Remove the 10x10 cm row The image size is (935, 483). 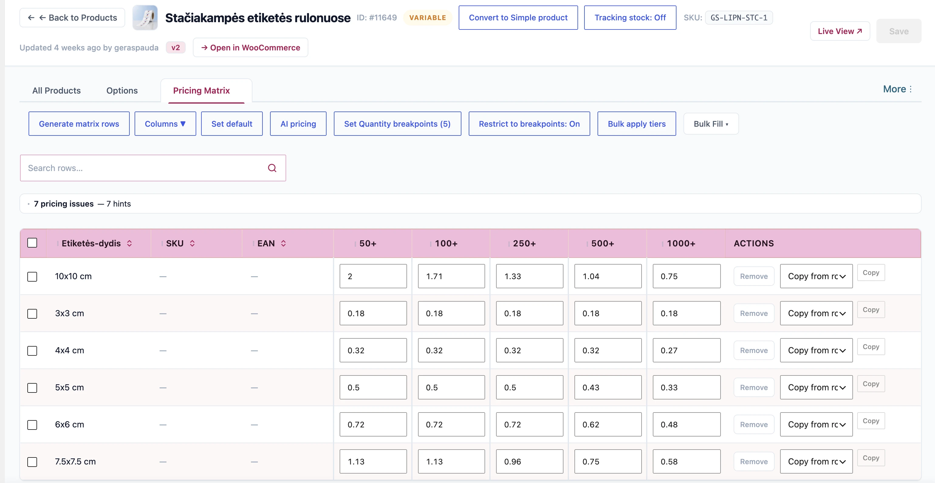click(x=754, y=276)
